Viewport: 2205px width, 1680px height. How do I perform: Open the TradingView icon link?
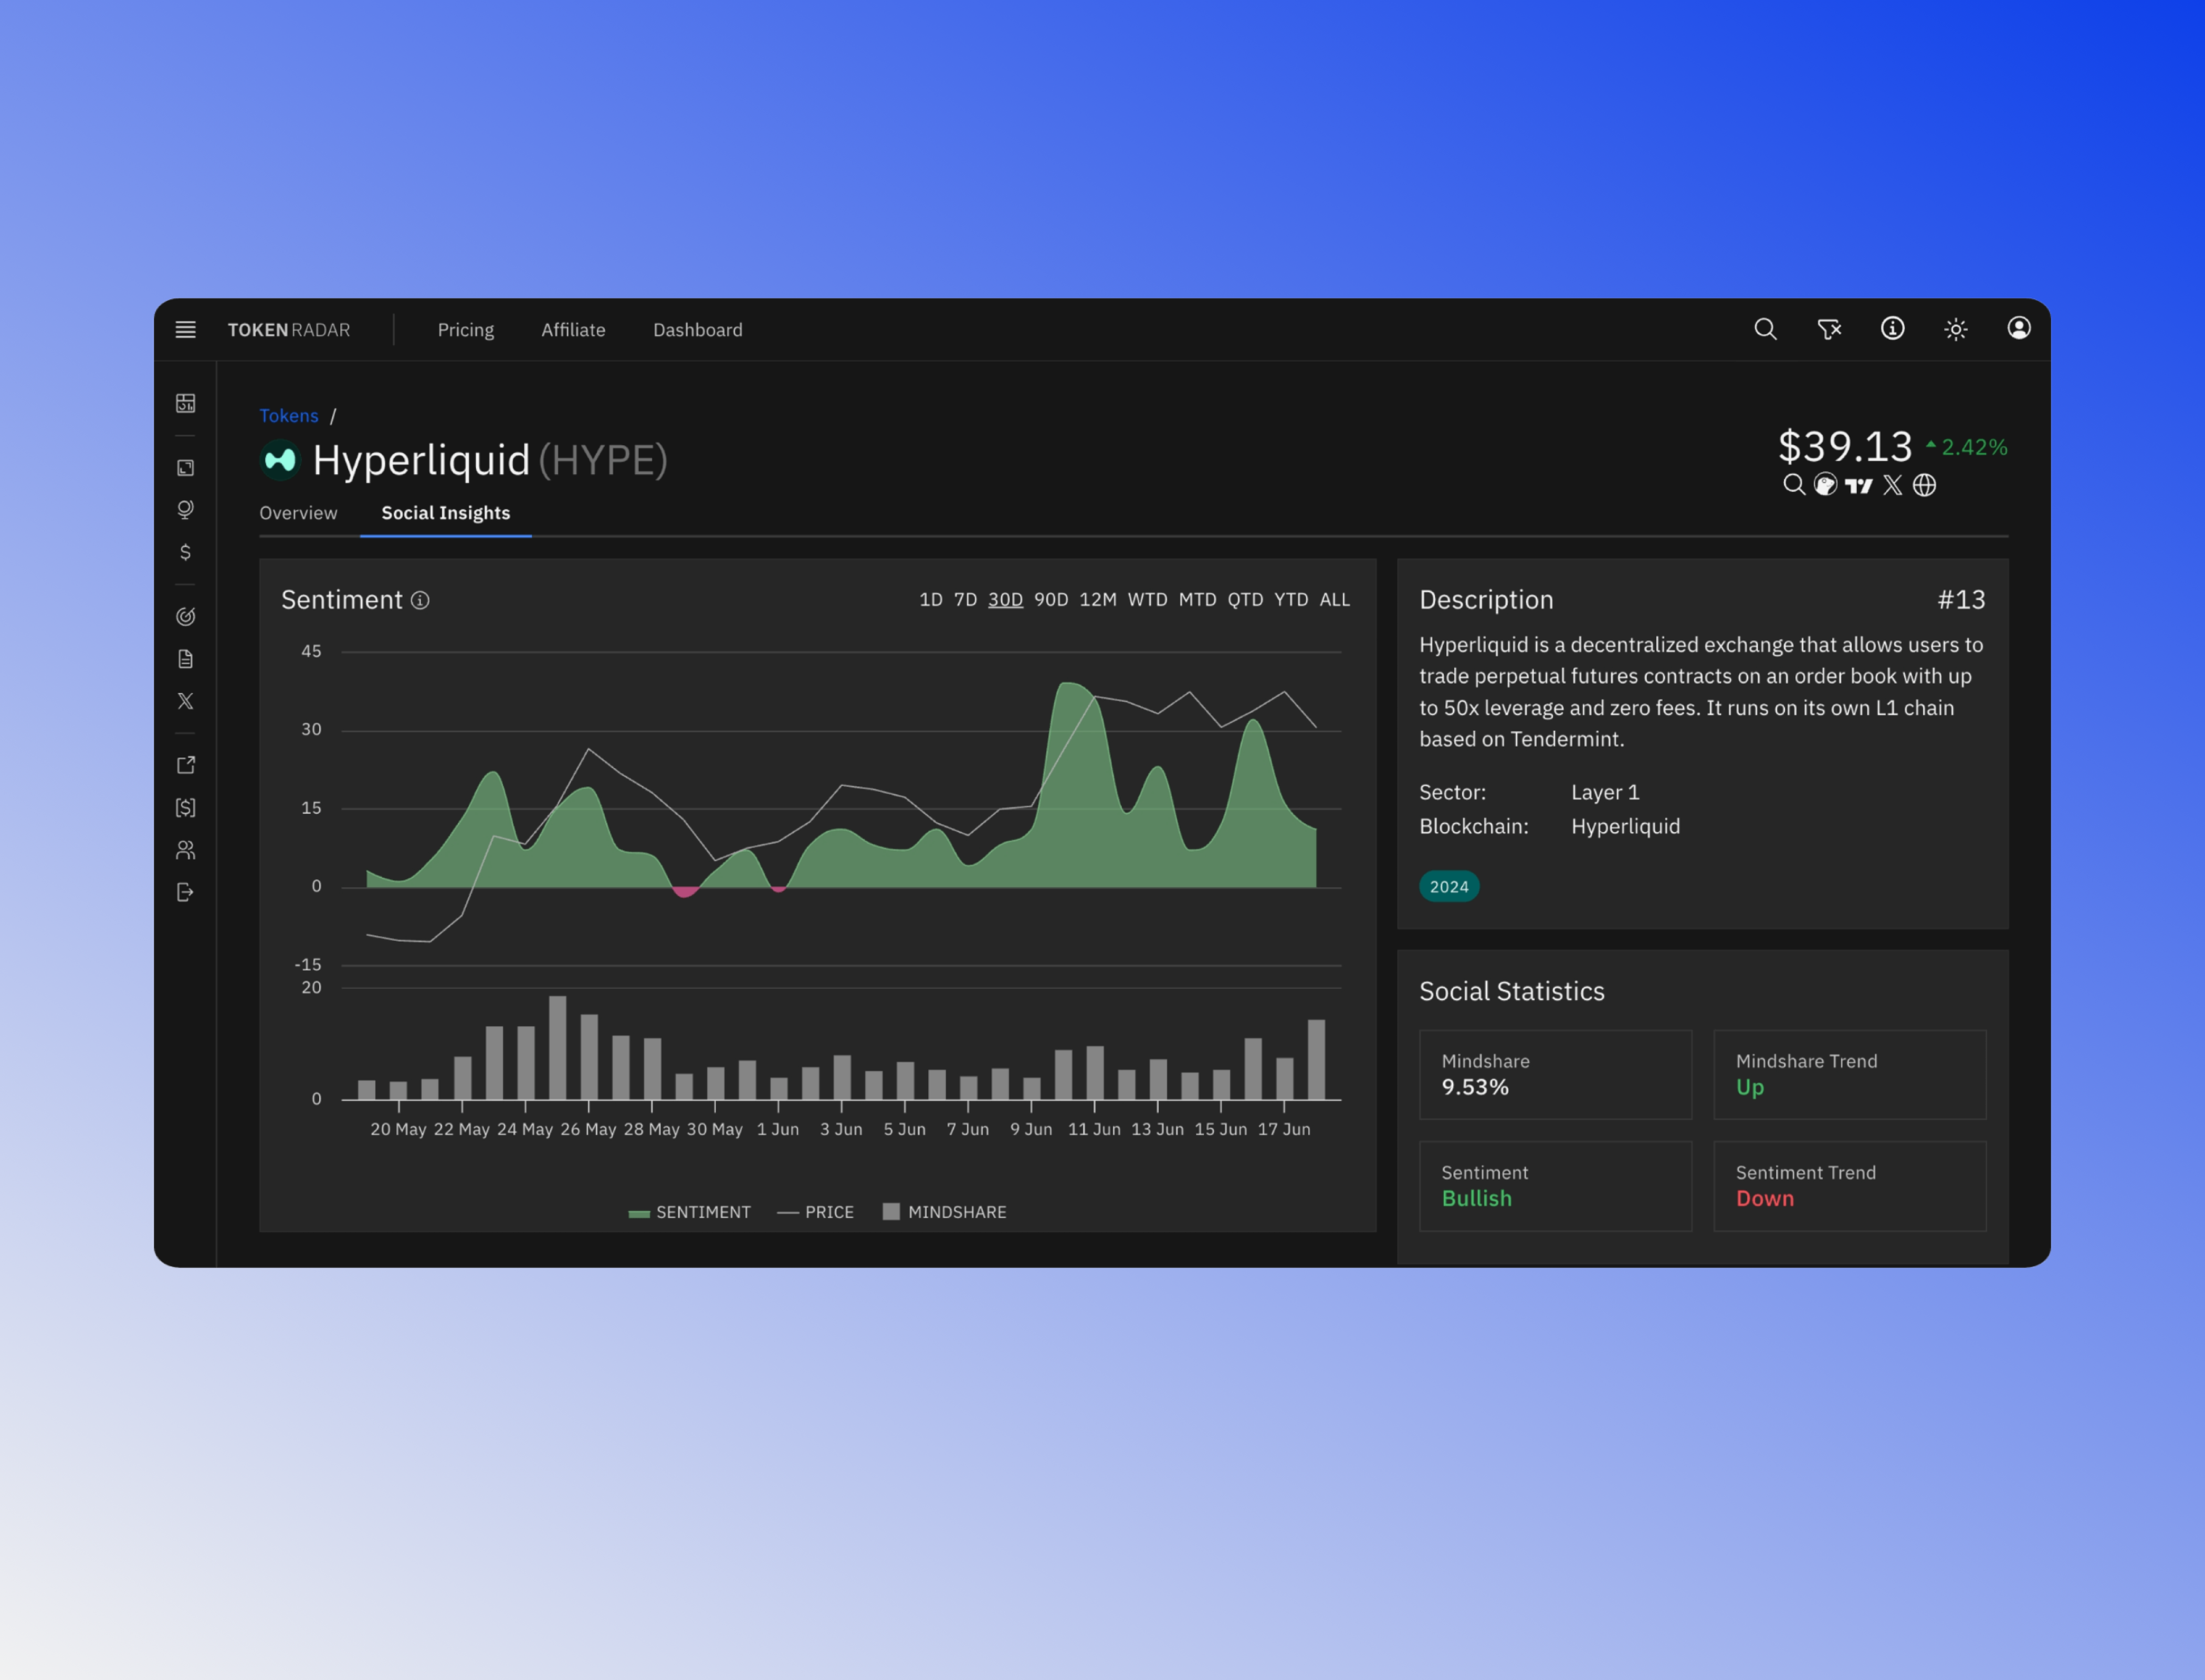pos(1859,486)
